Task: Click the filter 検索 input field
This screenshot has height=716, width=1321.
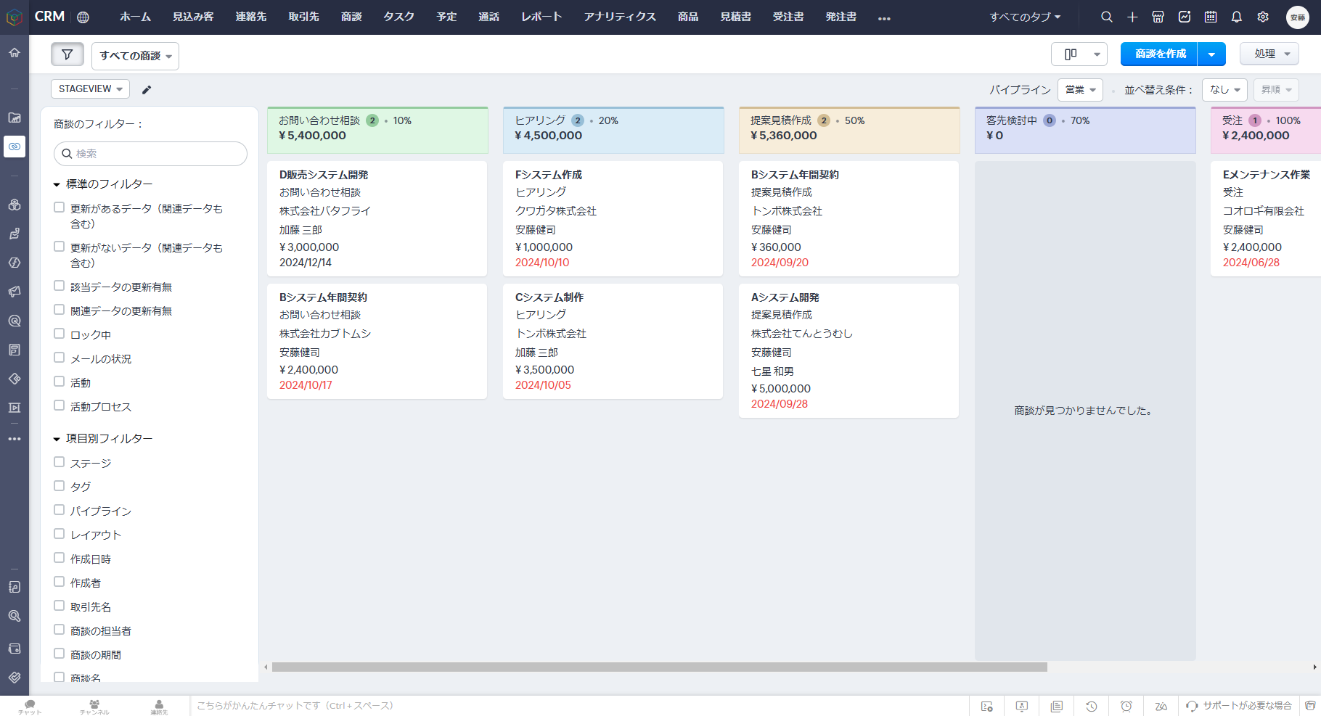Action: tap(150, 154)
